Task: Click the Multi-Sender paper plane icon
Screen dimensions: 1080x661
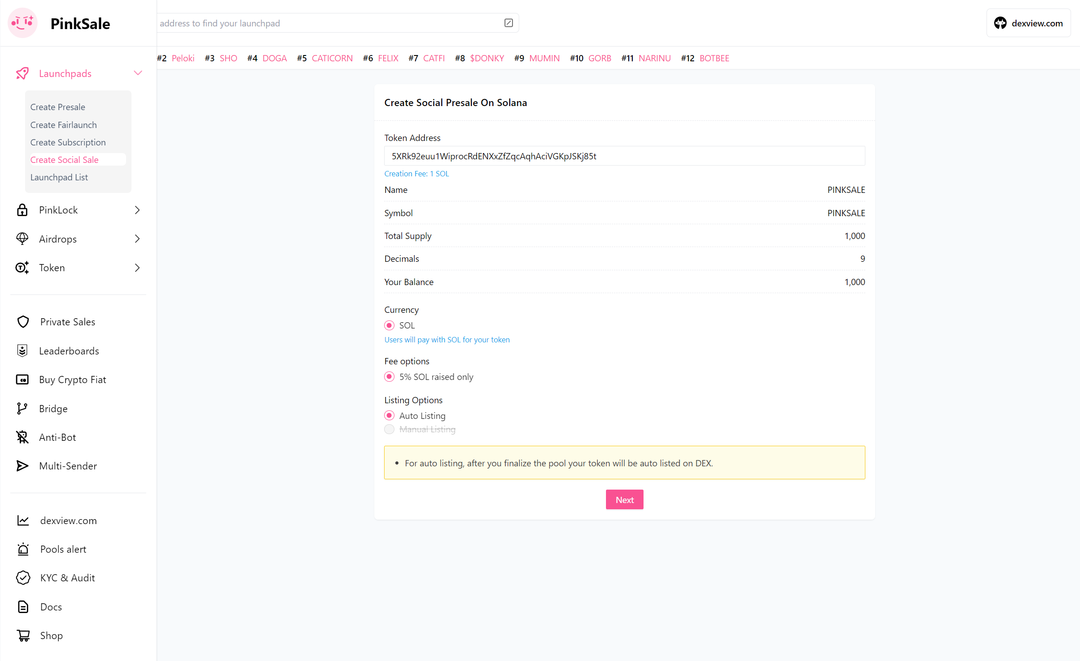Action: [22, 466]
